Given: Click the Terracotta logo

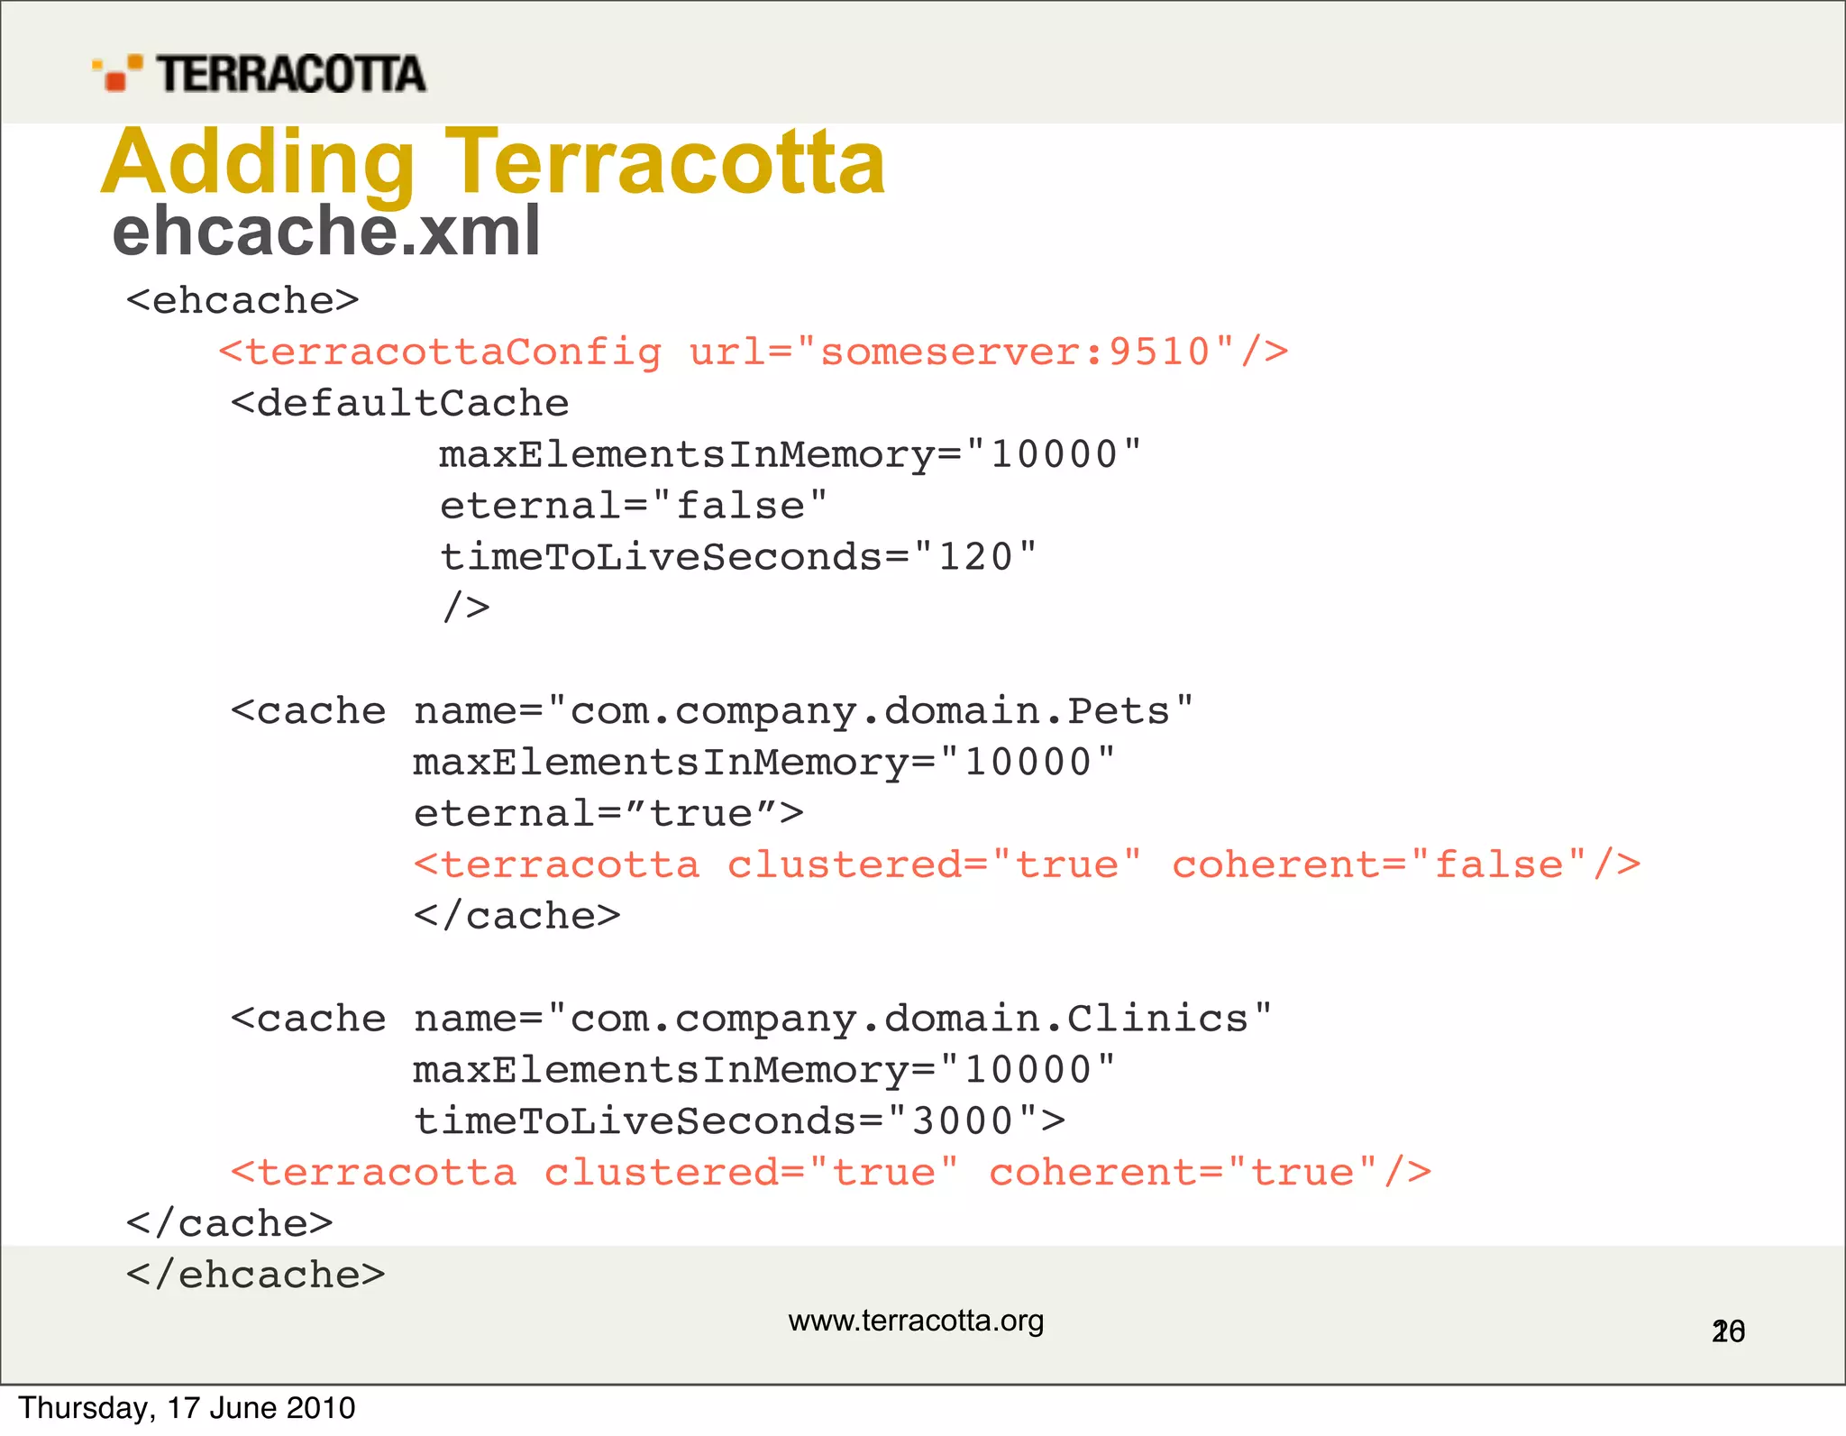Looking at the screenshot, I should (259, 74).
